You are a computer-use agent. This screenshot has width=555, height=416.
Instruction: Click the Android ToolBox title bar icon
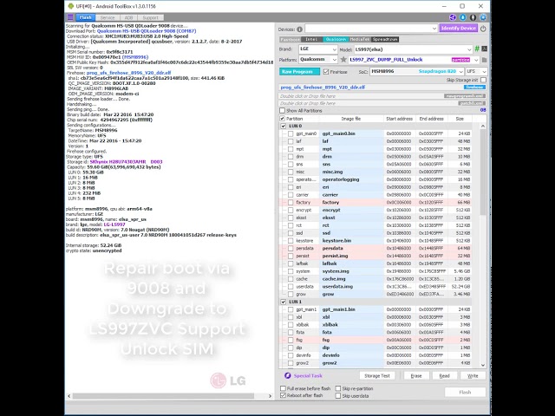(x=71, y=6)
